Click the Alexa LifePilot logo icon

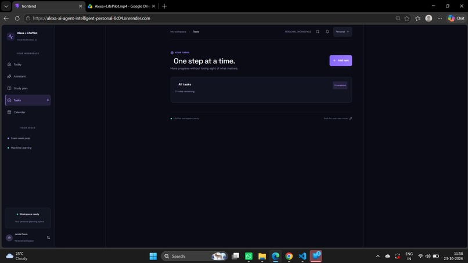pos(11,37)
